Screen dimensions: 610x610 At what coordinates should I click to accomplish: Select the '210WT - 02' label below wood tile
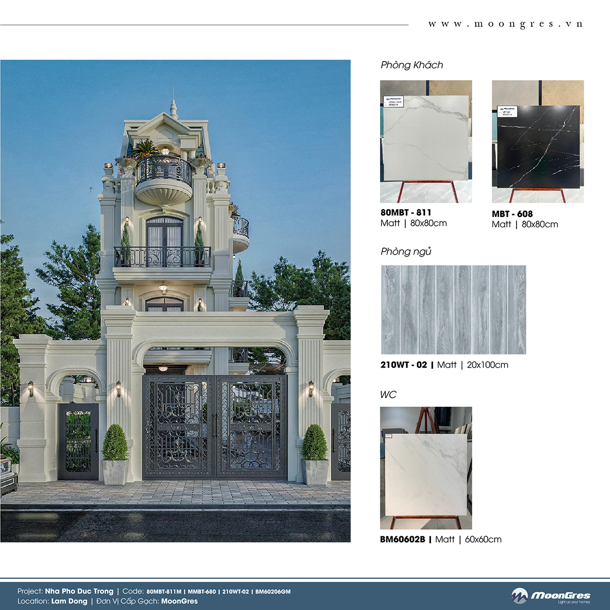tap(404, 364)
